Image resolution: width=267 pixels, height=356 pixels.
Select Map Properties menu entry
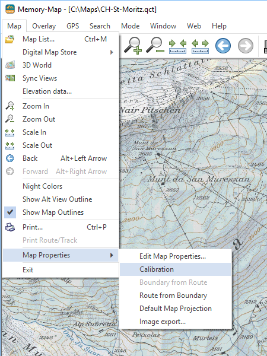pyautogui.click(x=61, y=255)
